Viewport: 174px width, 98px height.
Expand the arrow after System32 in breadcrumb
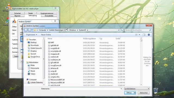[x=88, y=30]
